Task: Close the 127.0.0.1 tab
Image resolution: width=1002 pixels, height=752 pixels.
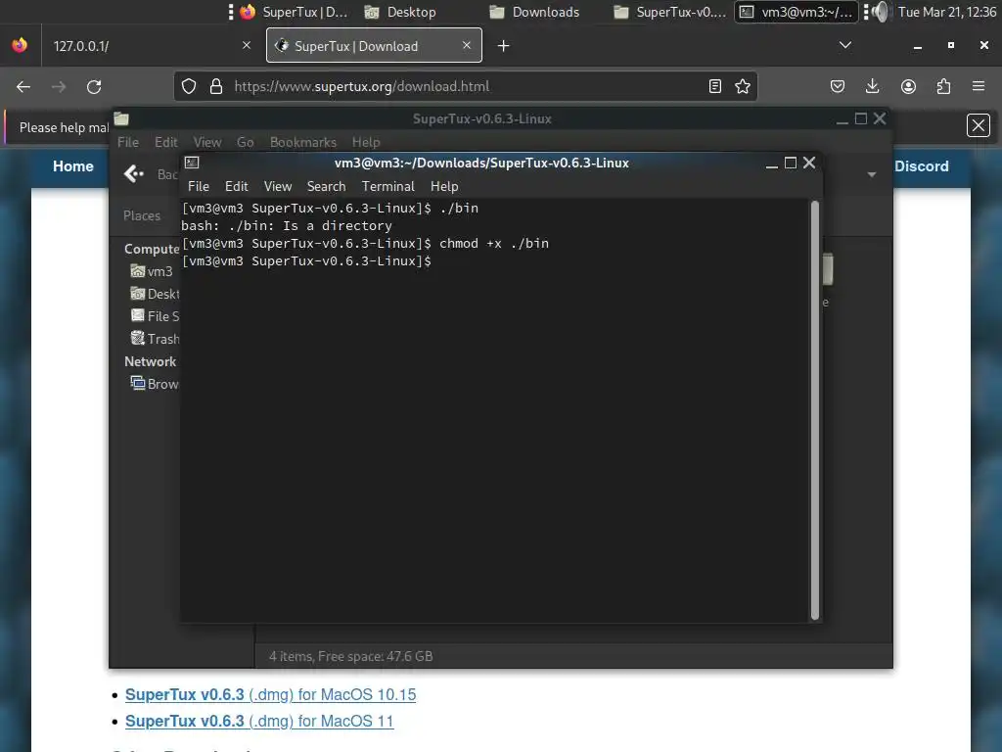Action: coord(247,45)
